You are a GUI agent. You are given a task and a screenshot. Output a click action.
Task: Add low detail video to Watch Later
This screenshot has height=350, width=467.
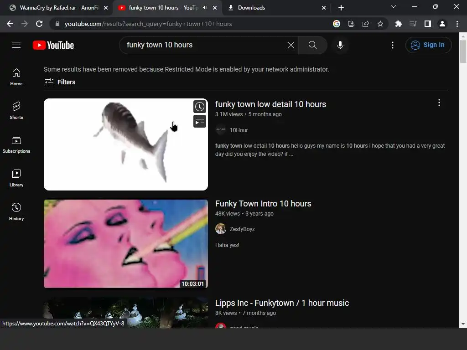(200, 107)
